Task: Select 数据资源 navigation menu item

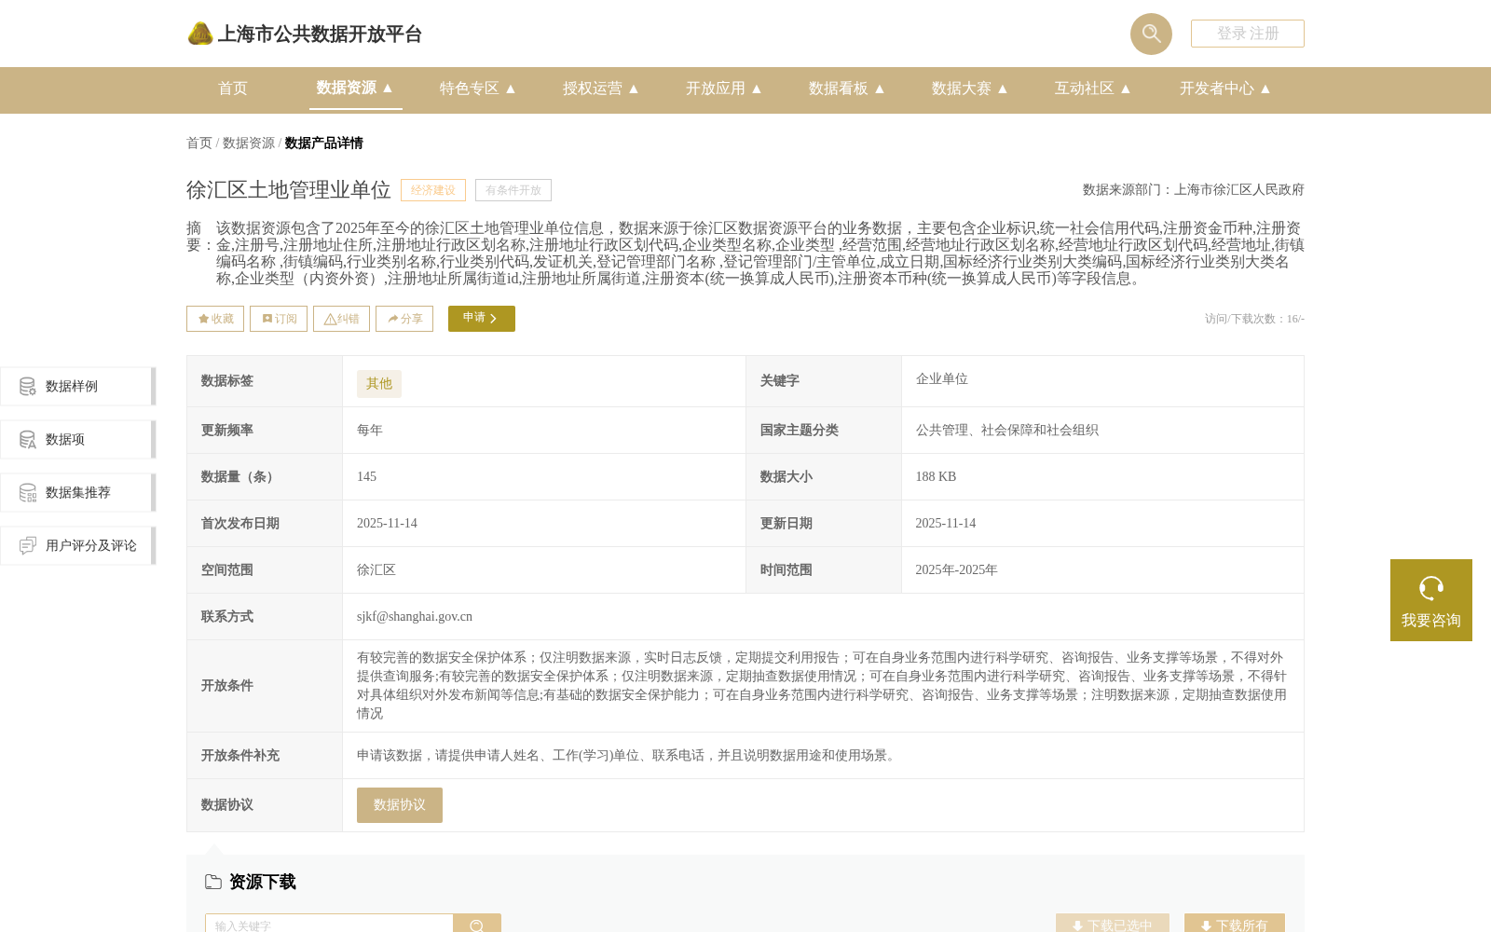Action: [x=346, y=88]
